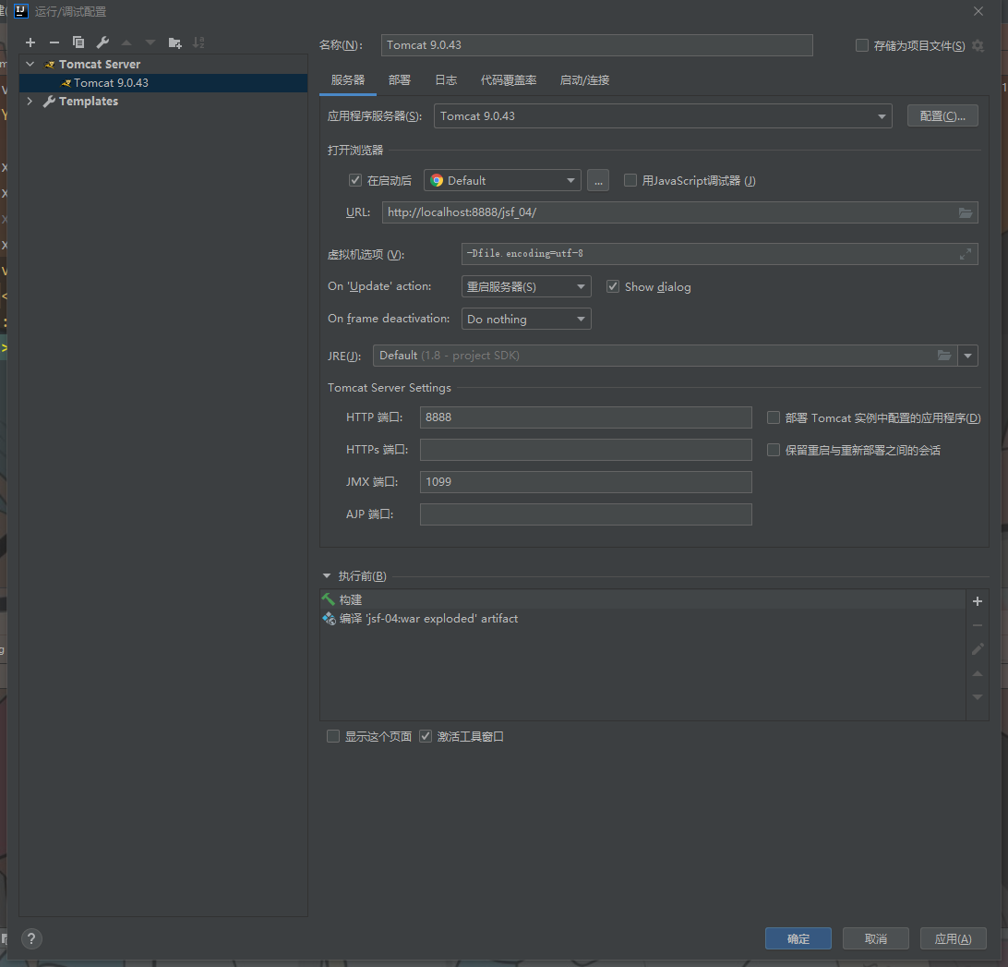
Task: Open the Default browser dropdown
Action: tap(502, 181)
